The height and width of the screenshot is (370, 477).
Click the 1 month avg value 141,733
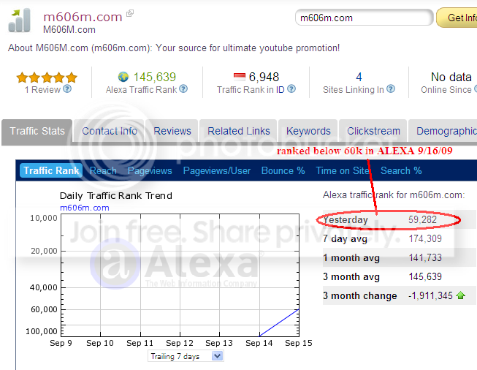click(x=425, y=257)
